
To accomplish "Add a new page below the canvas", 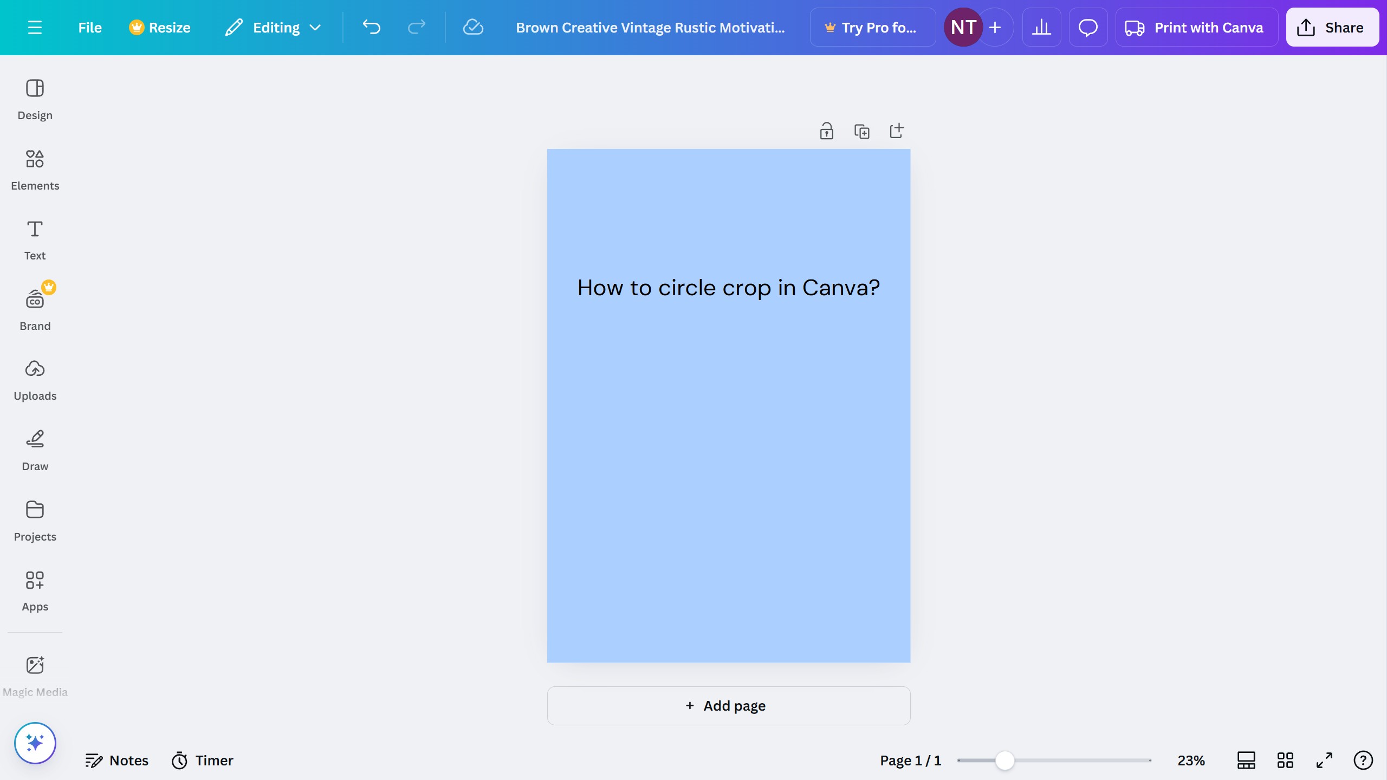I will point(728,705).
